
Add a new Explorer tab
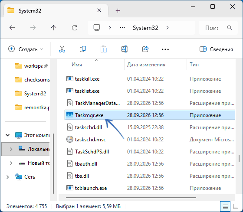pos(118,11)
